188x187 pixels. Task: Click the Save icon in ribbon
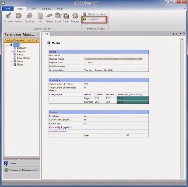click(66, 17)
